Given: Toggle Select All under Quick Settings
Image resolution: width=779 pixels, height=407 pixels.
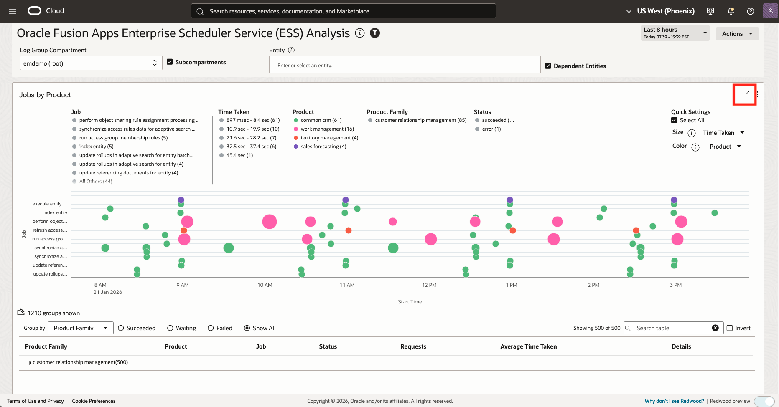Looking at the screenshot, I should pyautogui.click(x=674, y=120).
